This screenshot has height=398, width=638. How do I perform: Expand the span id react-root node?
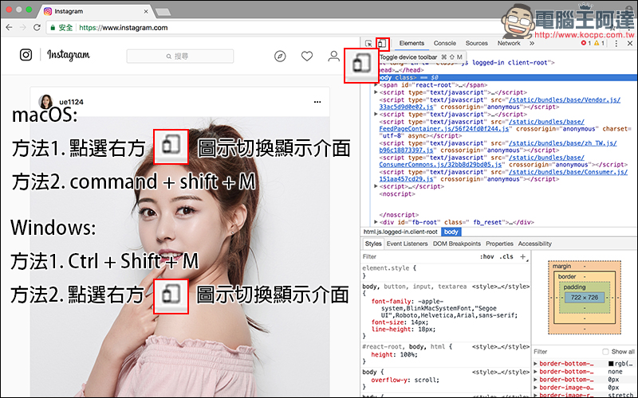(x=376, y=85)
